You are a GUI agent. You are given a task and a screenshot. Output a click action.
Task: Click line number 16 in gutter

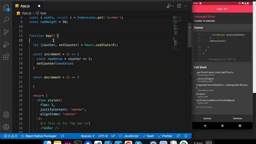point(20,54)
